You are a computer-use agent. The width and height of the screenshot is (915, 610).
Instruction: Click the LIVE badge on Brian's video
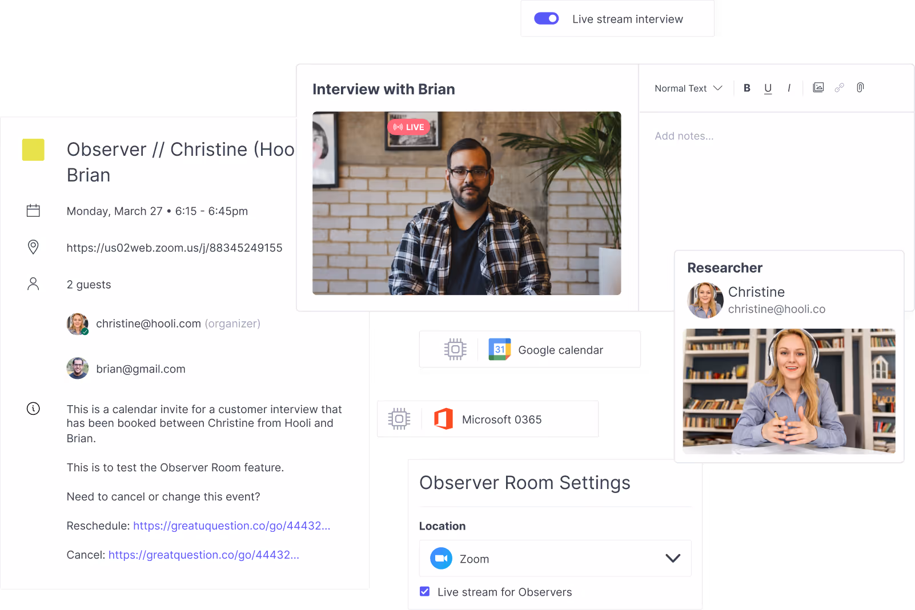(x=408, y=127)
